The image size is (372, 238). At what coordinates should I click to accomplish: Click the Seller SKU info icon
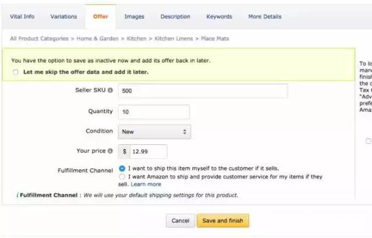110,91
